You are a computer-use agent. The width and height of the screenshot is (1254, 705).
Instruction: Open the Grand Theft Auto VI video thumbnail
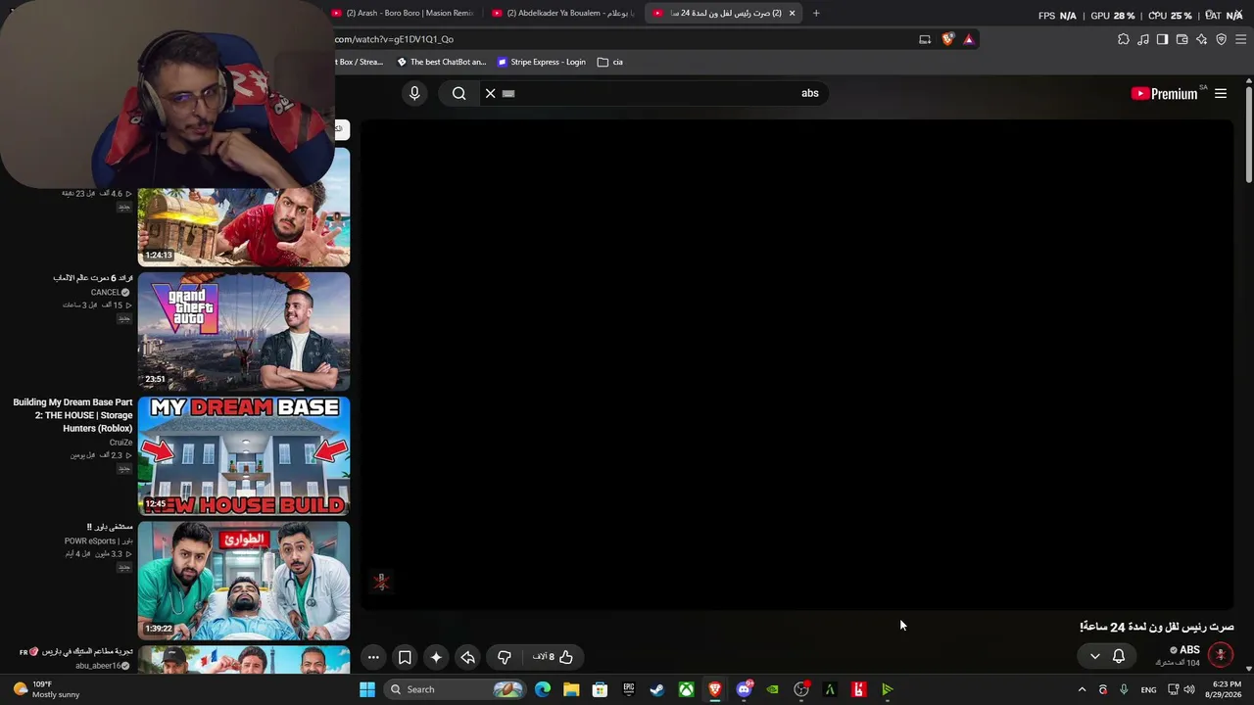[x=244, y=332]
